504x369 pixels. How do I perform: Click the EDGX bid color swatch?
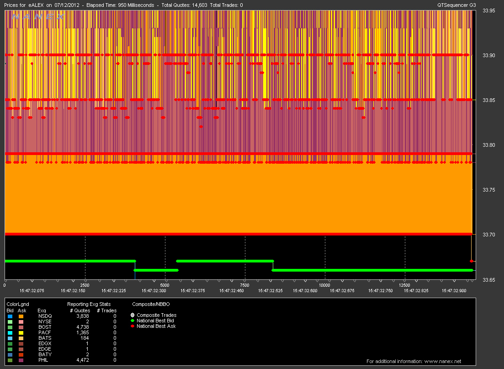pyautogui.click(x=10, y=343)
